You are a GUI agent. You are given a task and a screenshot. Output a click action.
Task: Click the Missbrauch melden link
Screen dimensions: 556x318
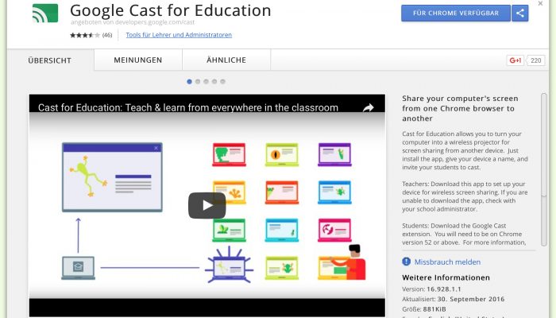[447, 262]
